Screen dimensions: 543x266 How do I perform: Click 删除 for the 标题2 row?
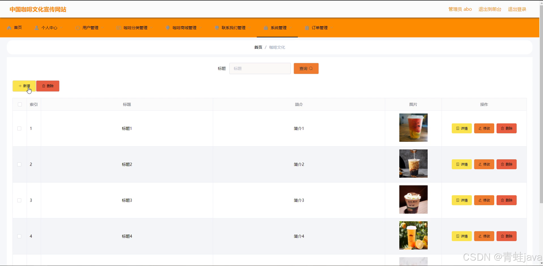(x=506, y=164)
